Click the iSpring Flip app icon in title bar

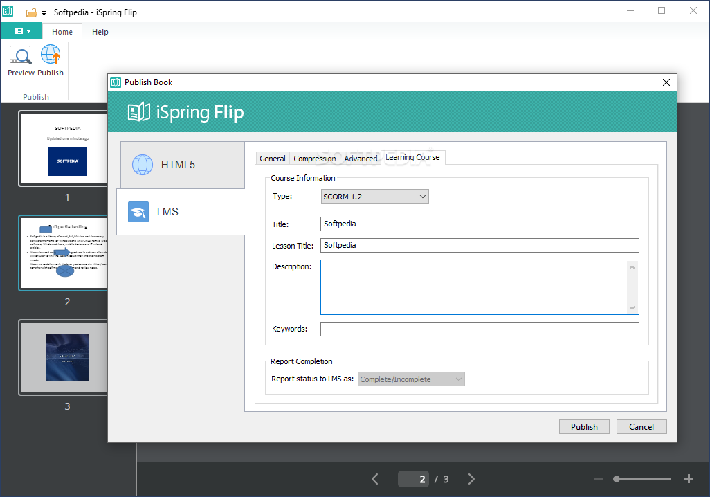(8, 11)
